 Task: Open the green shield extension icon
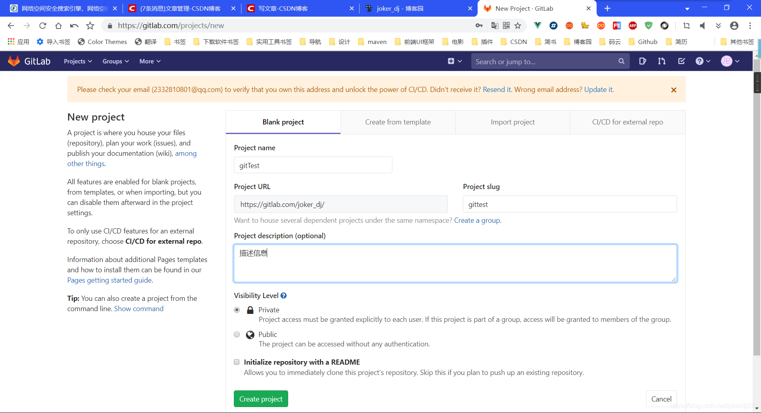[648, 25]
